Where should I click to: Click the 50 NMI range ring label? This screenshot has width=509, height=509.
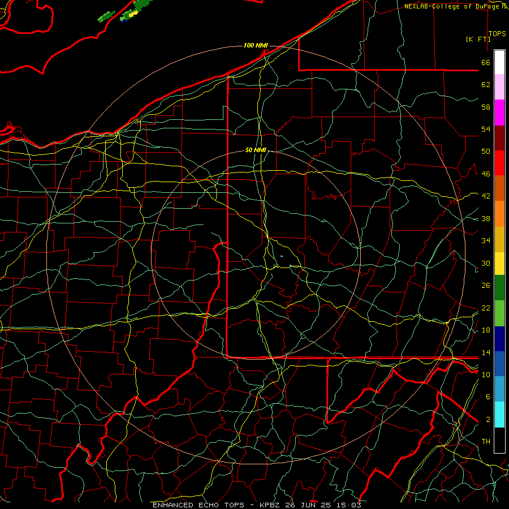pos(256,150)
